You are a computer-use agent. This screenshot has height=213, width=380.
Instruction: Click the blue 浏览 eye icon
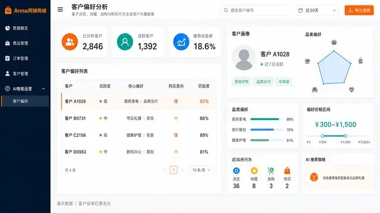236,171
